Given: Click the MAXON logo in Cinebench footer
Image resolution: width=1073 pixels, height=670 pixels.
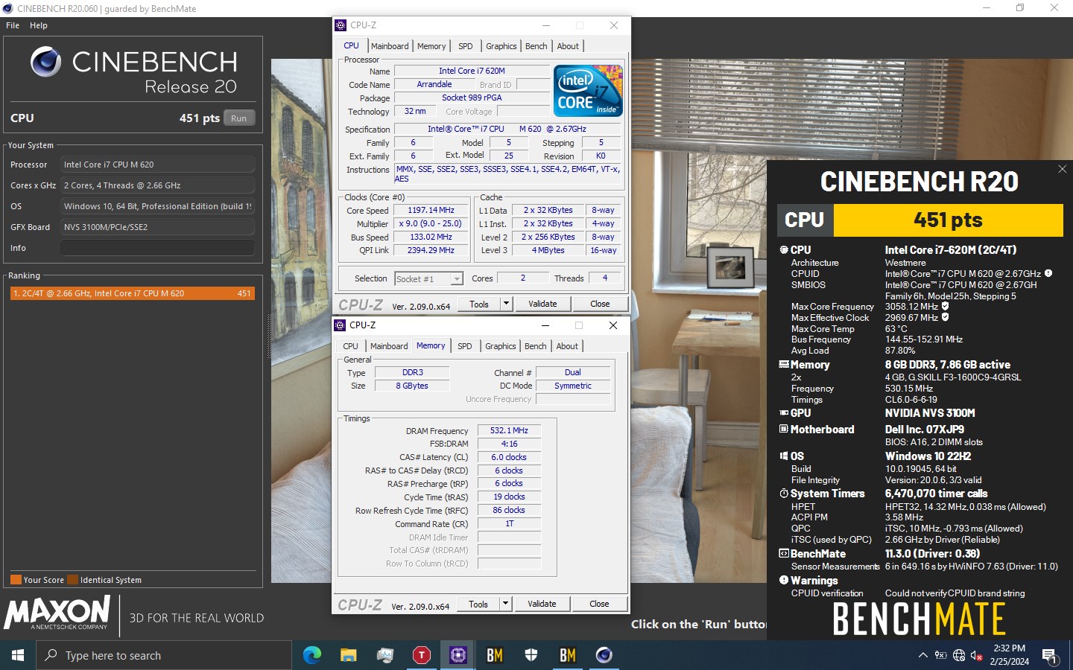Looking at the screenshot, I should click(57, 613).
